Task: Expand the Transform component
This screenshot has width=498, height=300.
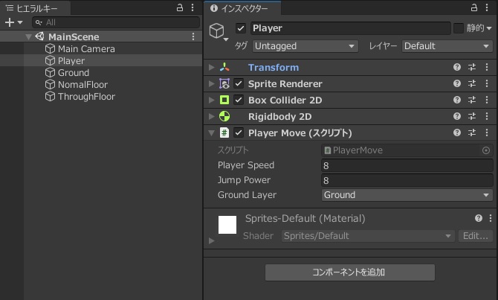Action: tap(211, 67)
